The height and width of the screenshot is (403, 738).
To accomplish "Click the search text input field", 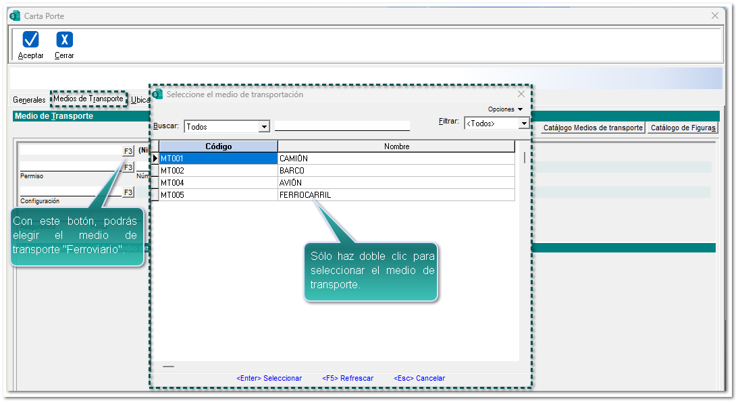I will [342, 126].
